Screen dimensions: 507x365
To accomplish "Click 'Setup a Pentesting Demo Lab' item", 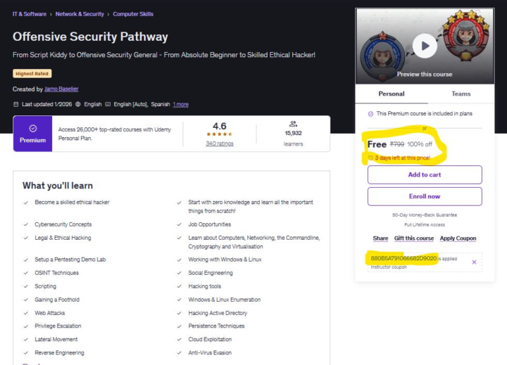I will (70, 260).
